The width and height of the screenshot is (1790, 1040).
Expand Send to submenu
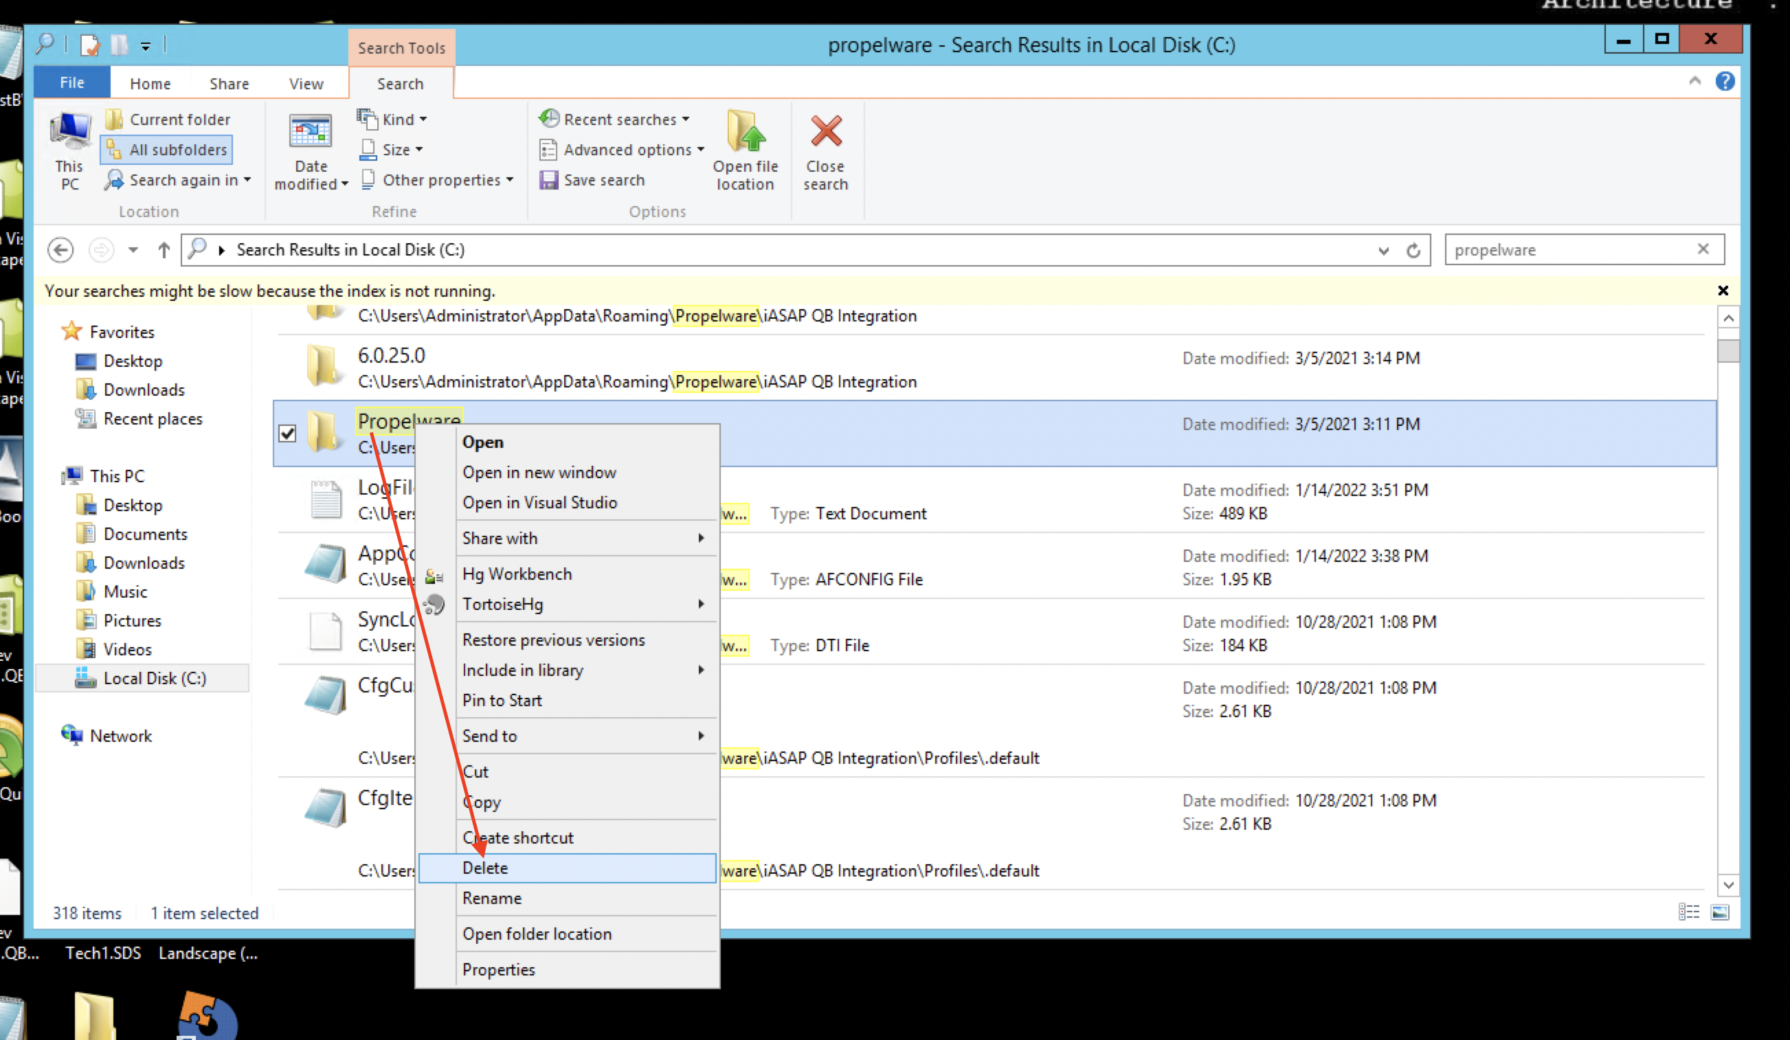pos(568,736)
